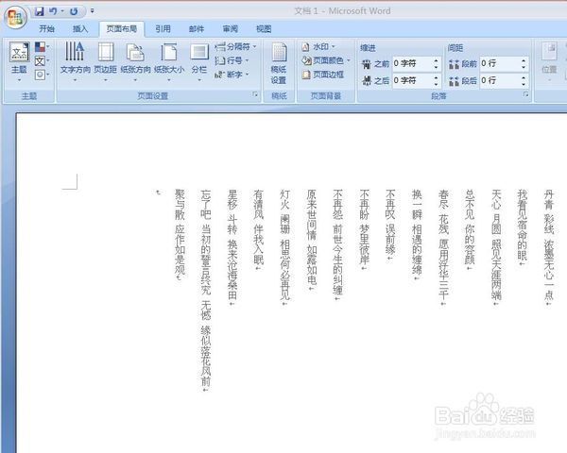
Task: Increase spacing after (段后) value
Action: [x=524, y=77]
